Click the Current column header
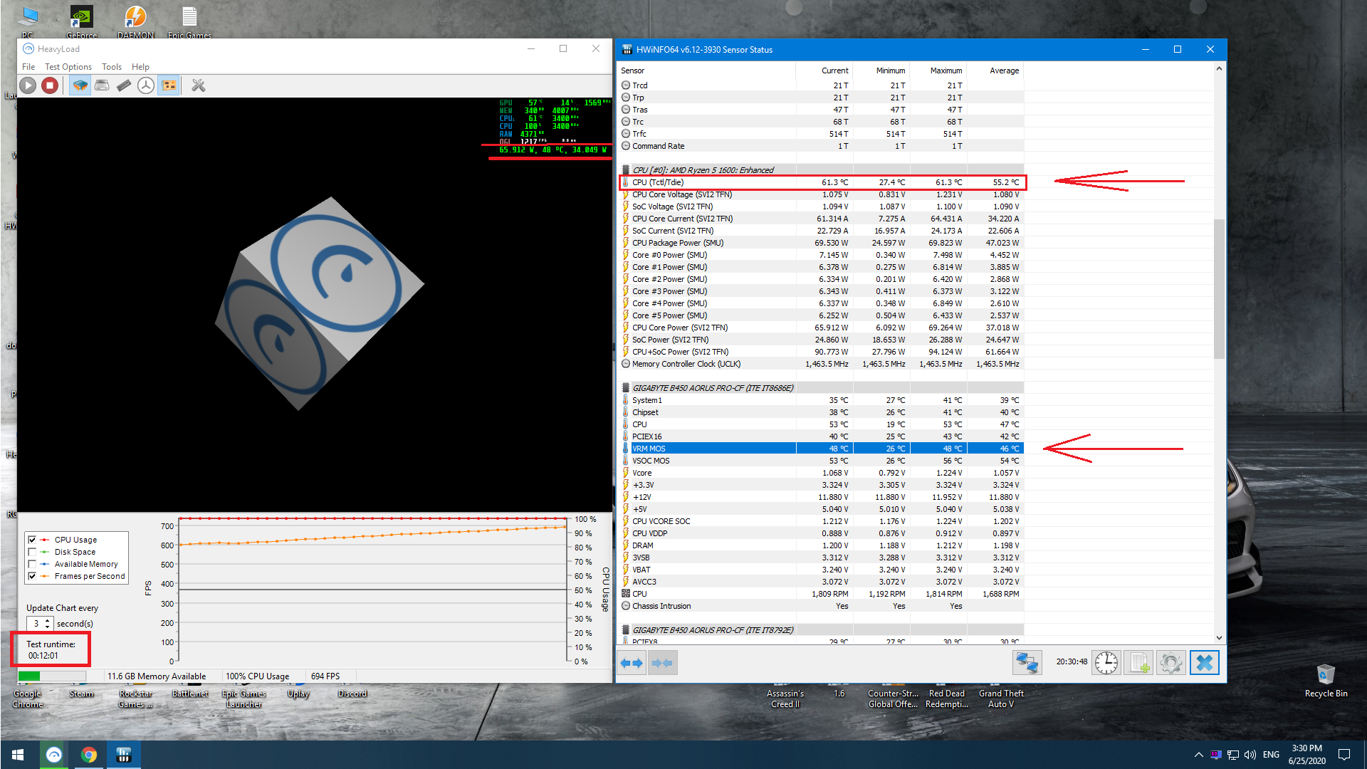This screenshot has width=1367, height=769. 824,70
